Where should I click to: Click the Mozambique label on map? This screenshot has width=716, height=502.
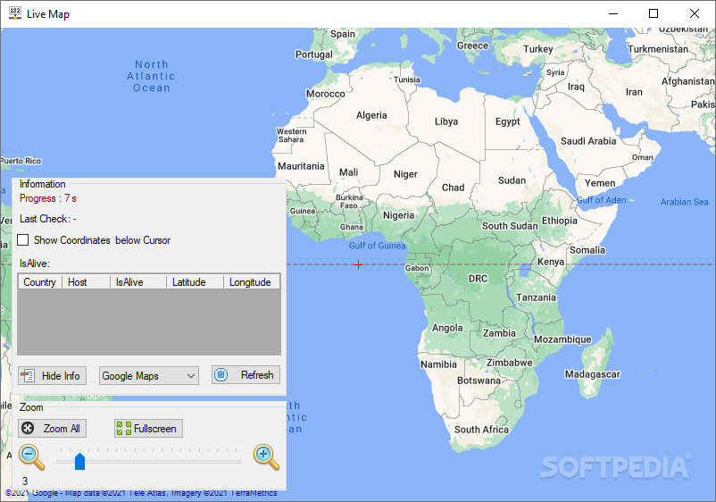pyautogui.click(x=562, y=339)
